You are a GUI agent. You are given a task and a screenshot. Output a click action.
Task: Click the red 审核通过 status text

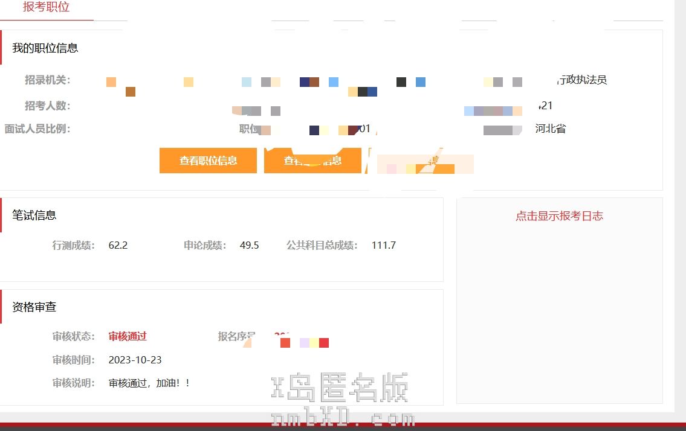click(128, 336)
